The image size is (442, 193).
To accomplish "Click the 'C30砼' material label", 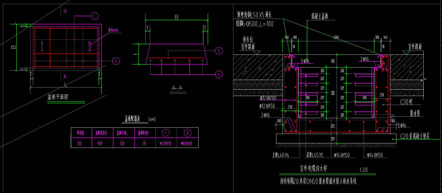I will point(406,102).
